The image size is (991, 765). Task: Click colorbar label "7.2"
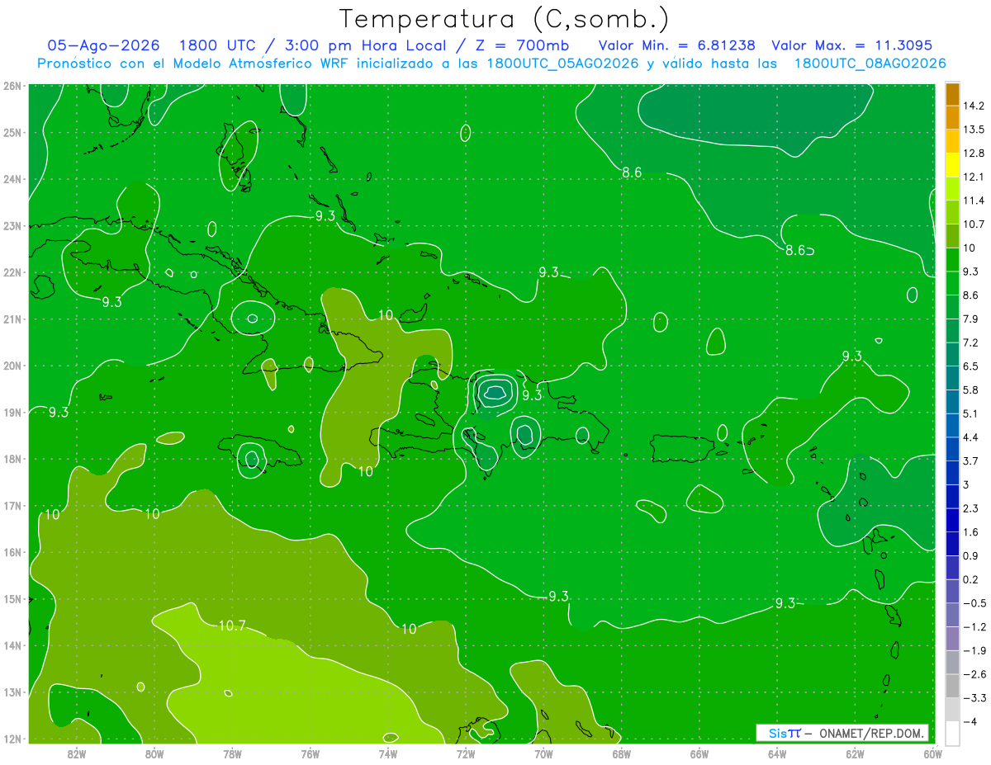pyautogui.click(x=970, y=342)
